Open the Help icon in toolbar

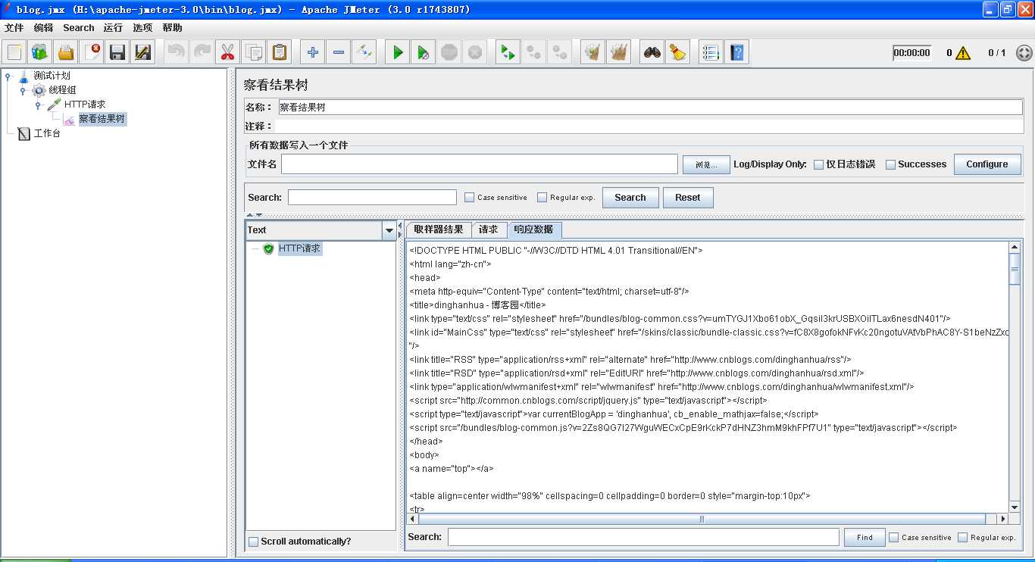coord(736,52)
